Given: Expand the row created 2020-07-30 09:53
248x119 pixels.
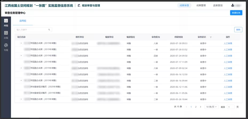Looking at the screenshot, I should tap(21, 43).
